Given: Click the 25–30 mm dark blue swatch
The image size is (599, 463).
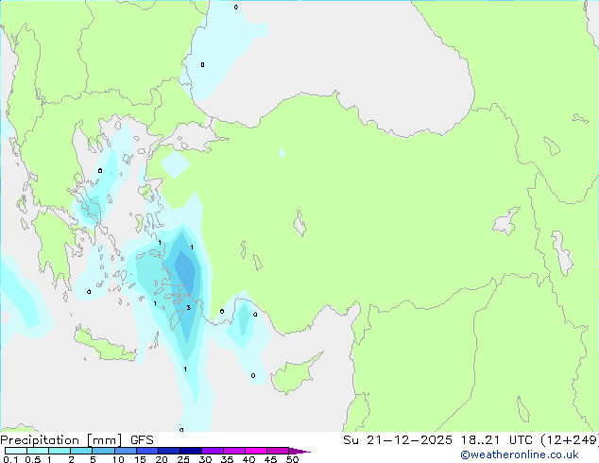Looking at the screenshot, I should click(x=190, y=451).
